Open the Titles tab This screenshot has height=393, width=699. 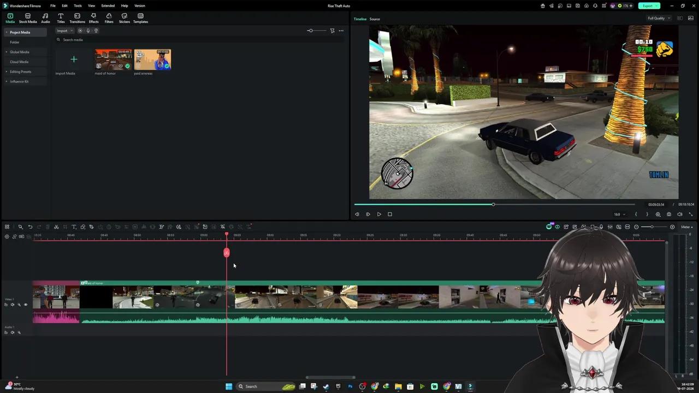pos(61,18)
